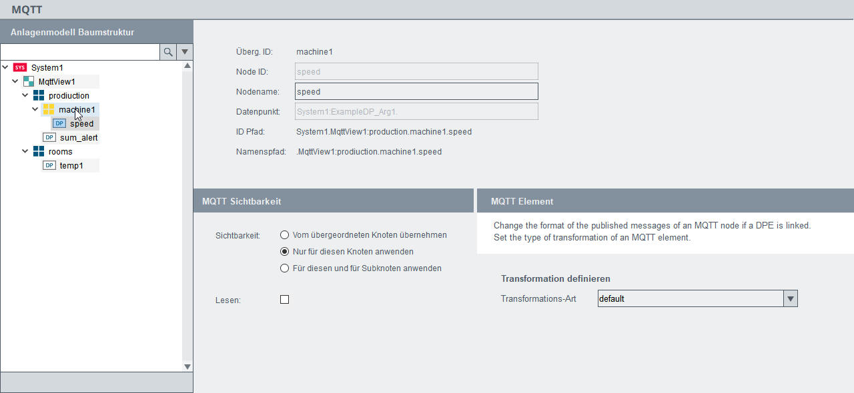The height and width of the screenshot is (393, 854).
Task: Click the DP icon of speed
Action: (59, 123)
